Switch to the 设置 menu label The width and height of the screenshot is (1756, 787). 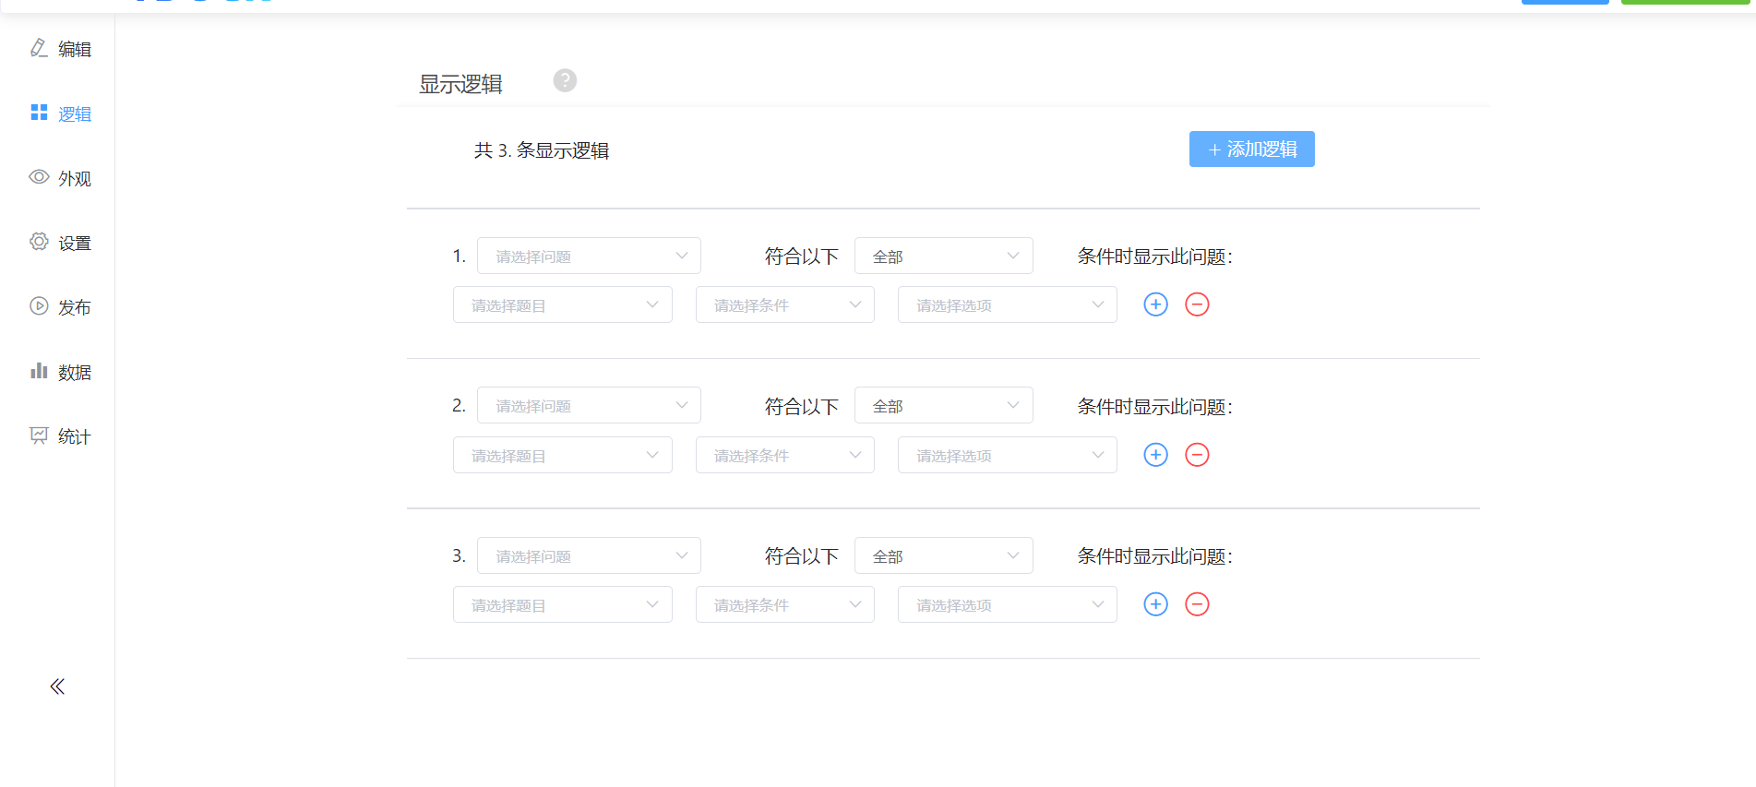pyautogui.click(x=75, y=243)
